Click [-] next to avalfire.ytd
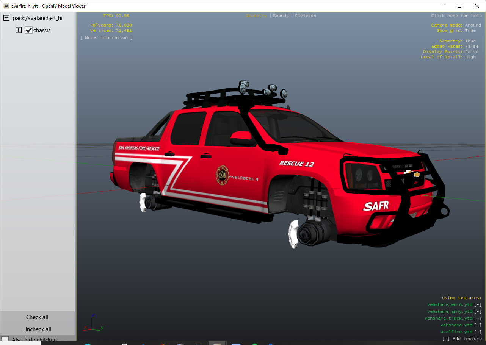Viewport: 486px width, 345px height. [x=478, y=332]
